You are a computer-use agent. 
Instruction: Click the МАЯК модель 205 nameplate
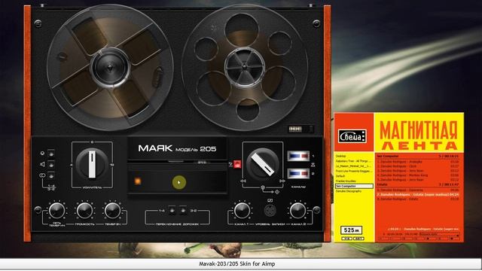tap(178, 149)
